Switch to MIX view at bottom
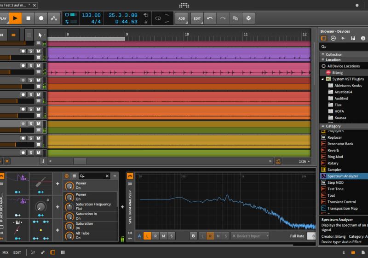This screenshot has height=258, width=368. click(x=5, y=252)
